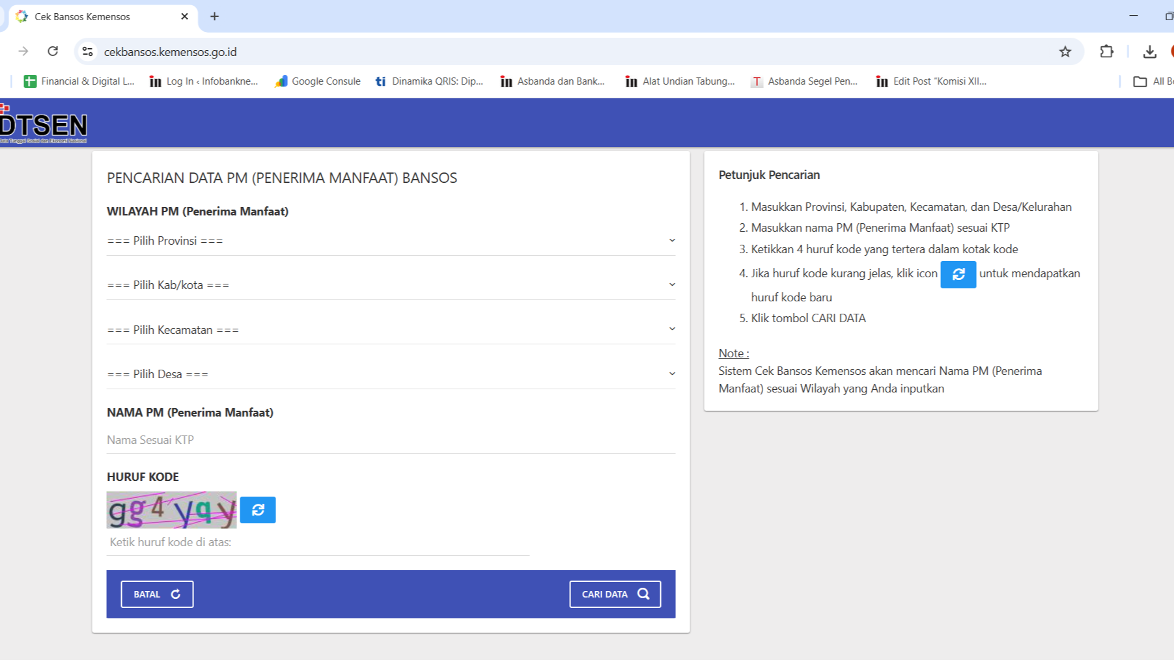Expand the Pilih Provinsi dropdown

pyautogui.click(x=391, y=241)
